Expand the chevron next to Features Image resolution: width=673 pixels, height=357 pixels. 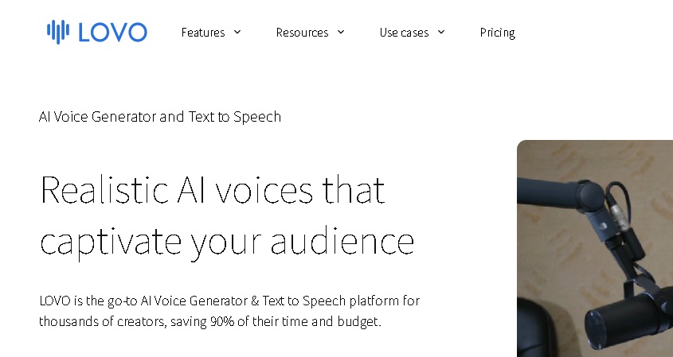coord(237,33)
